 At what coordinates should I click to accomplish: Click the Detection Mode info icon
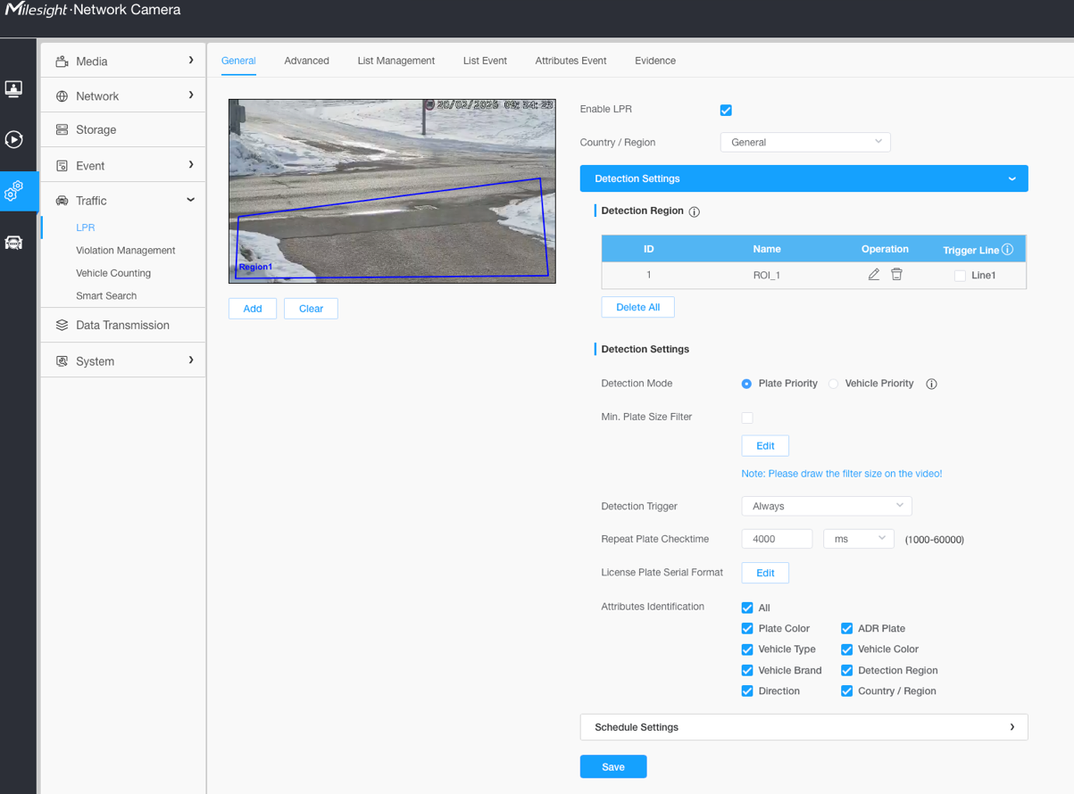tap(931, 384)
